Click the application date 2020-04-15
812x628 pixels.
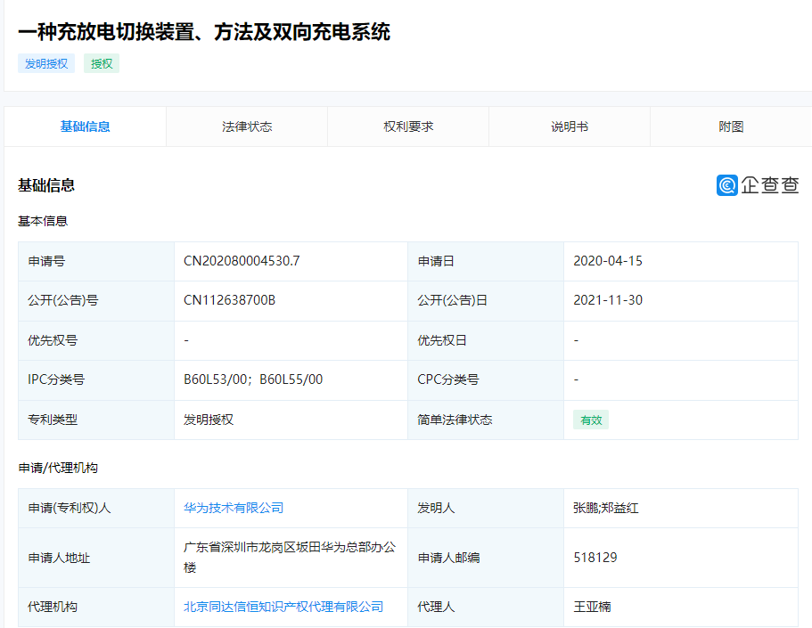pyautogui.click(x=608, y=261)
